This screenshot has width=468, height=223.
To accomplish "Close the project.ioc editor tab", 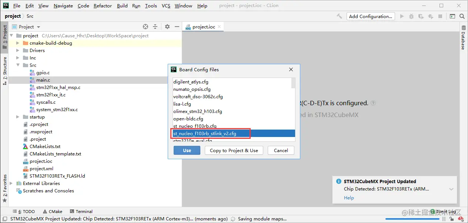I will point(219,27).
